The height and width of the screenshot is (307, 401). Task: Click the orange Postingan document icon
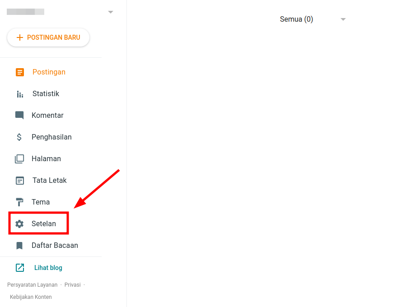[19, 72]
